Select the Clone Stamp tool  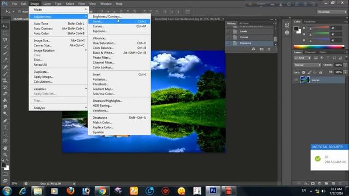tap(5, 80)
